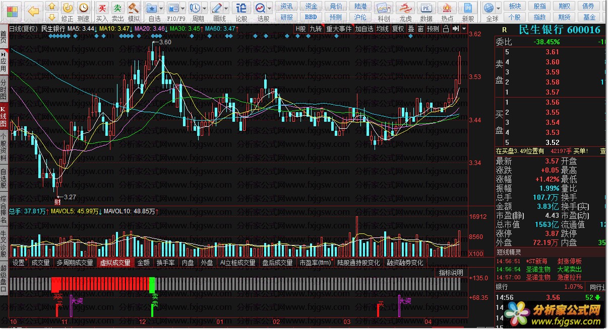Open the 分时图 side tab
609x330 pixels.
tap(4, 89)
